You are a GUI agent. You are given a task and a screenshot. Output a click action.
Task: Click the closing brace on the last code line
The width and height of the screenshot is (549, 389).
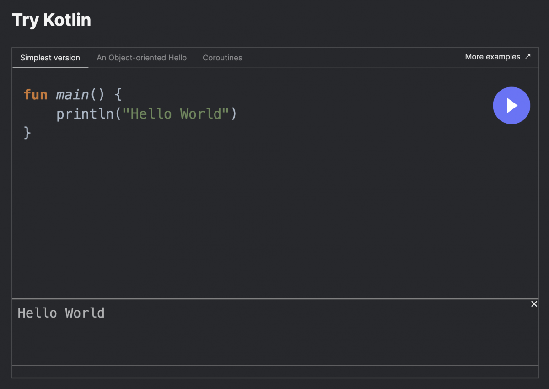click(27, 133)
